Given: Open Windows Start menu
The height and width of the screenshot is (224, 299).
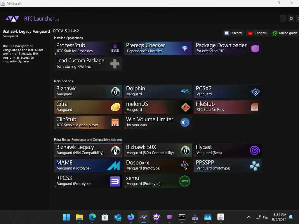Looking at the screenshot, I should point(67,217).
